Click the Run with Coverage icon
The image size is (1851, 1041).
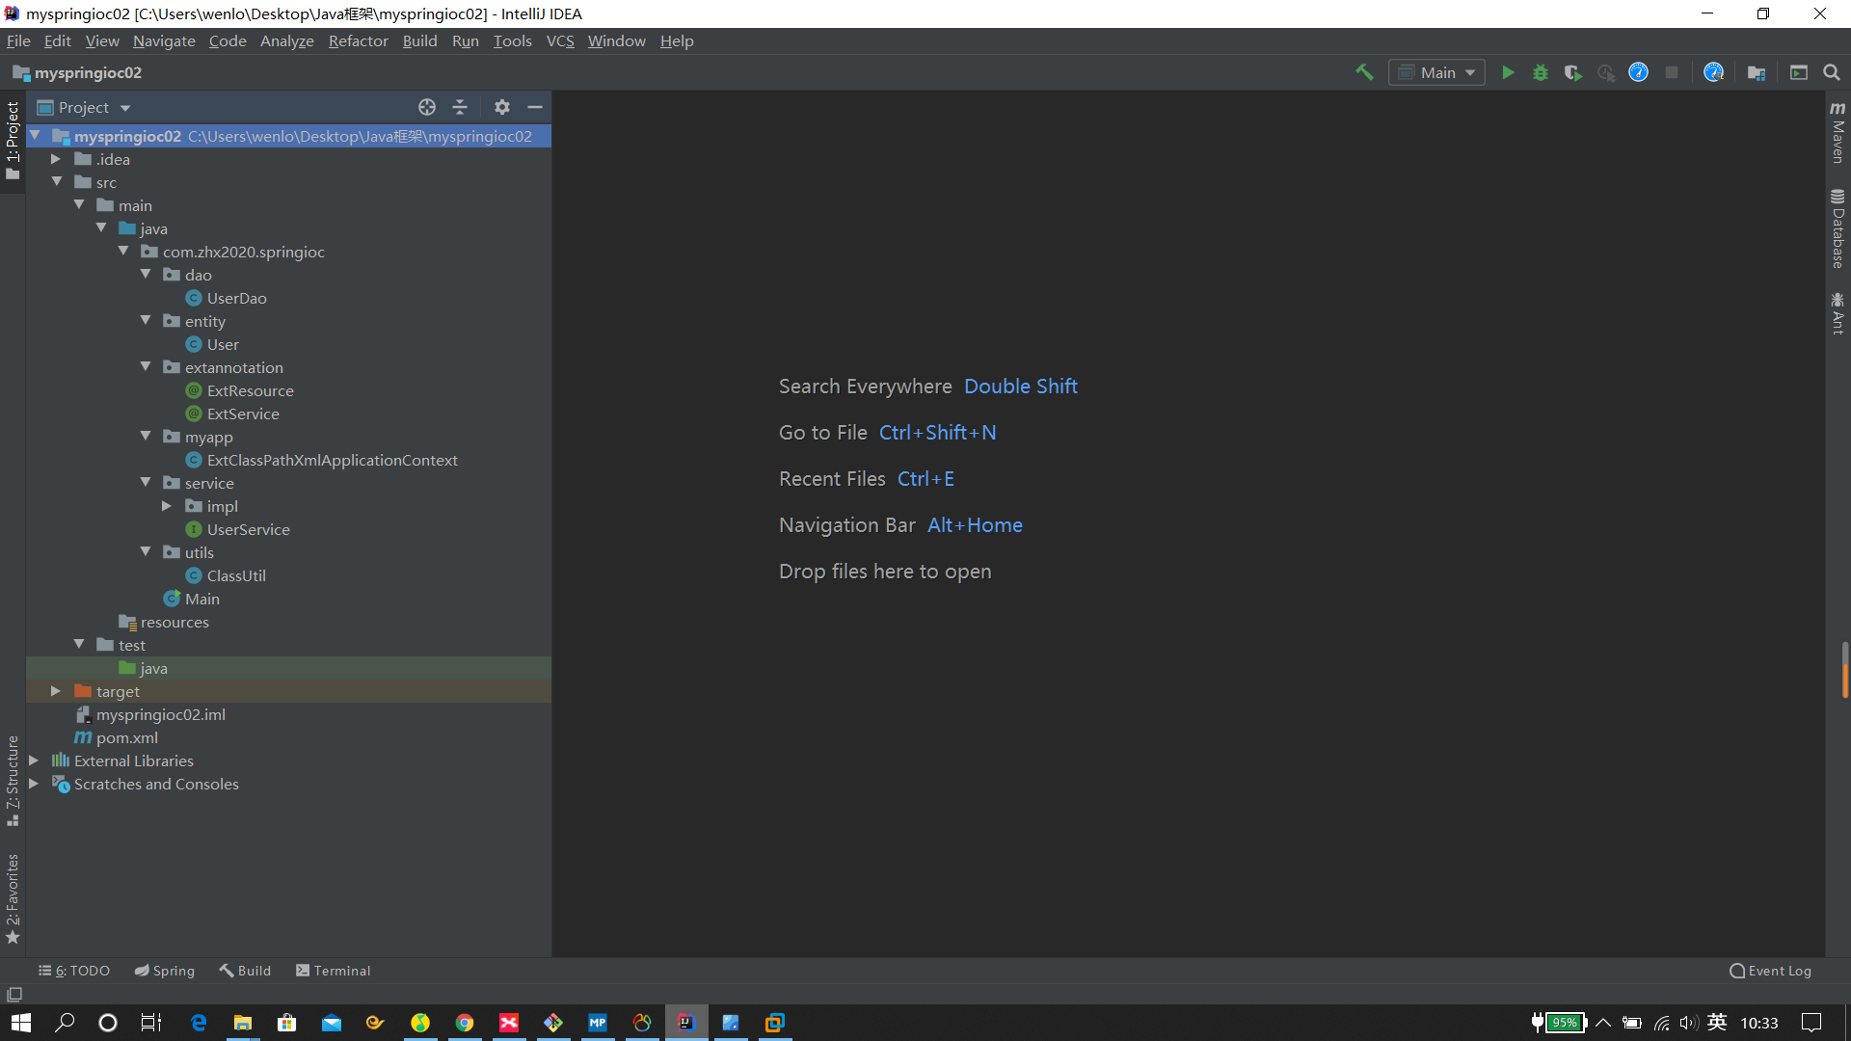pyautogui.click(x=1572, y=72)
